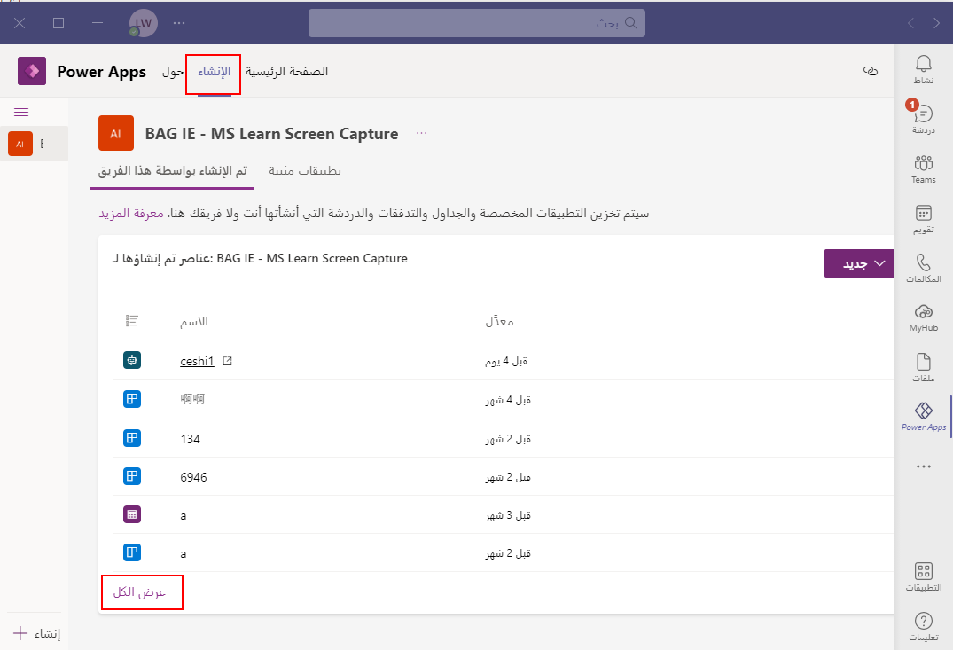Open the Teams icon in sidebar
The image size is (953, 650).
point(923,169)
